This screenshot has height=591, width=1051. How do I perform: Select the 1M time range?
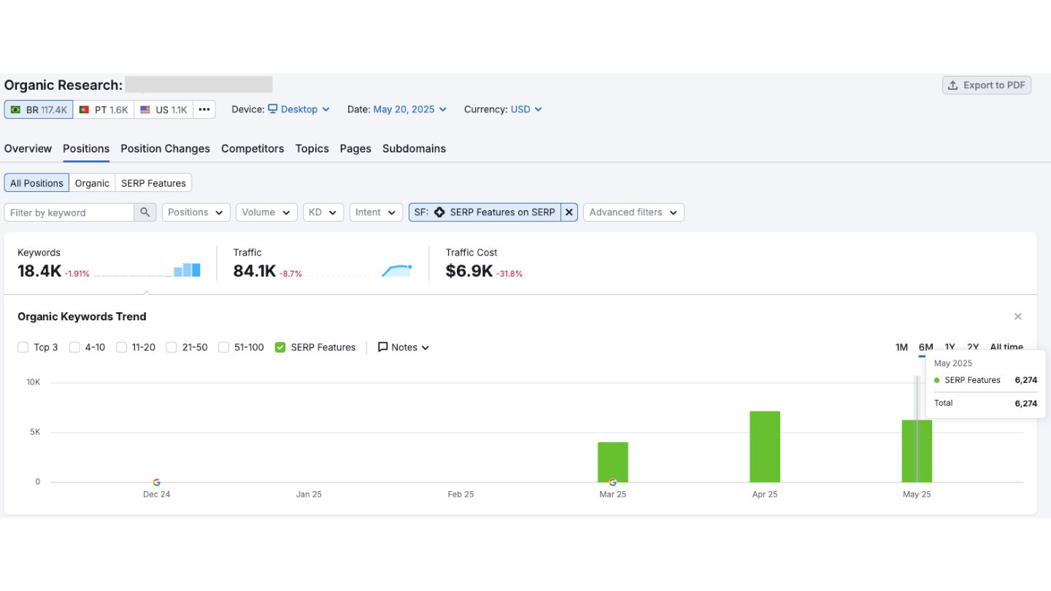(901, 347)
